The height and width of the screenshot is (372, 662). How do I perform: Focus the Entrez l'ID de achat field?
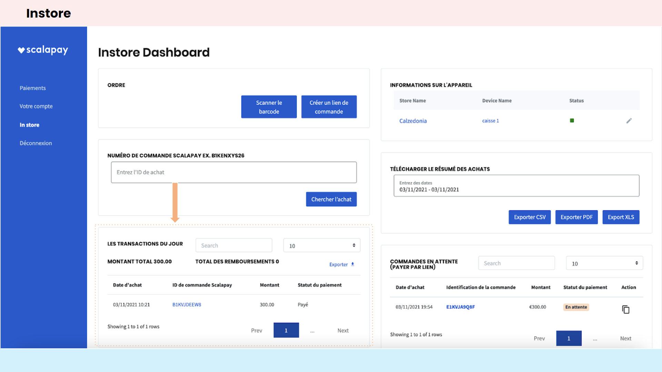coord(233,172)
